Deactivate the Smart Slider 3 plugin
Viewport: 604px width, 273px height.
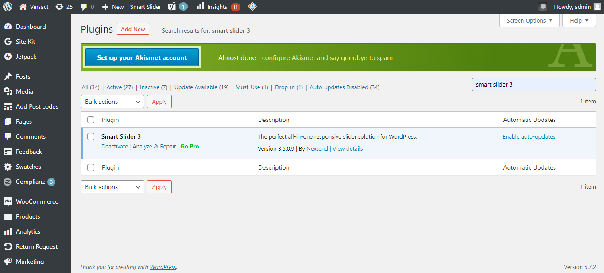115,147
